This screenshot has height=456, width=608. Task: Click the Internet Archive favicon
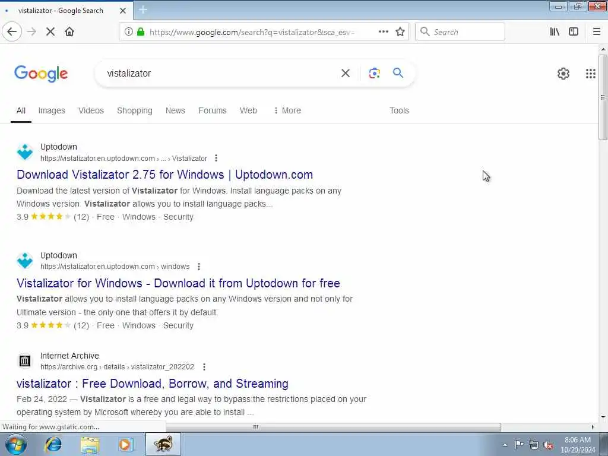[25, 361]
